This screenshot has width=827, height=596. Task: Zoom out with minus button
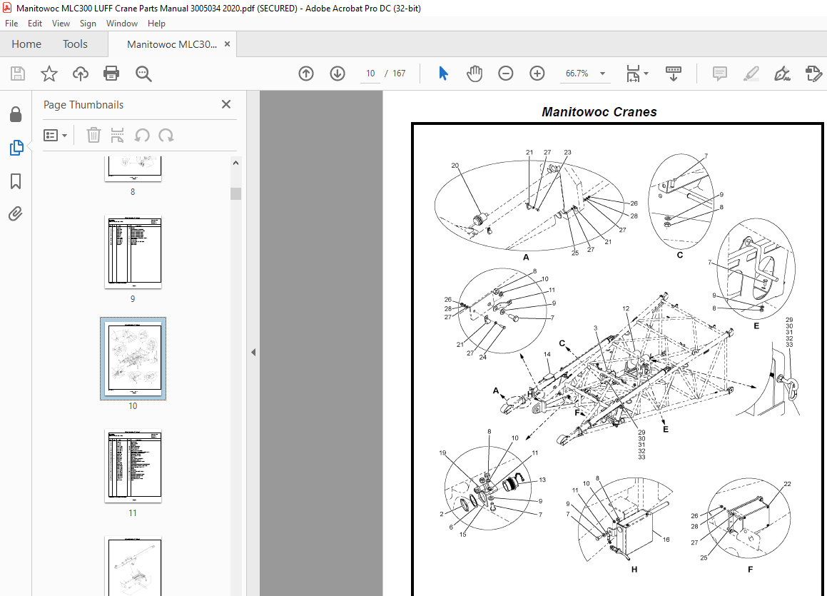(x=505, y=74)
